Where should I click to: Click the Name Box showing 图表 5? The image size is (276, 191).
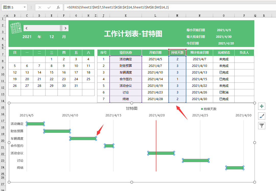(x=12, y=7)
